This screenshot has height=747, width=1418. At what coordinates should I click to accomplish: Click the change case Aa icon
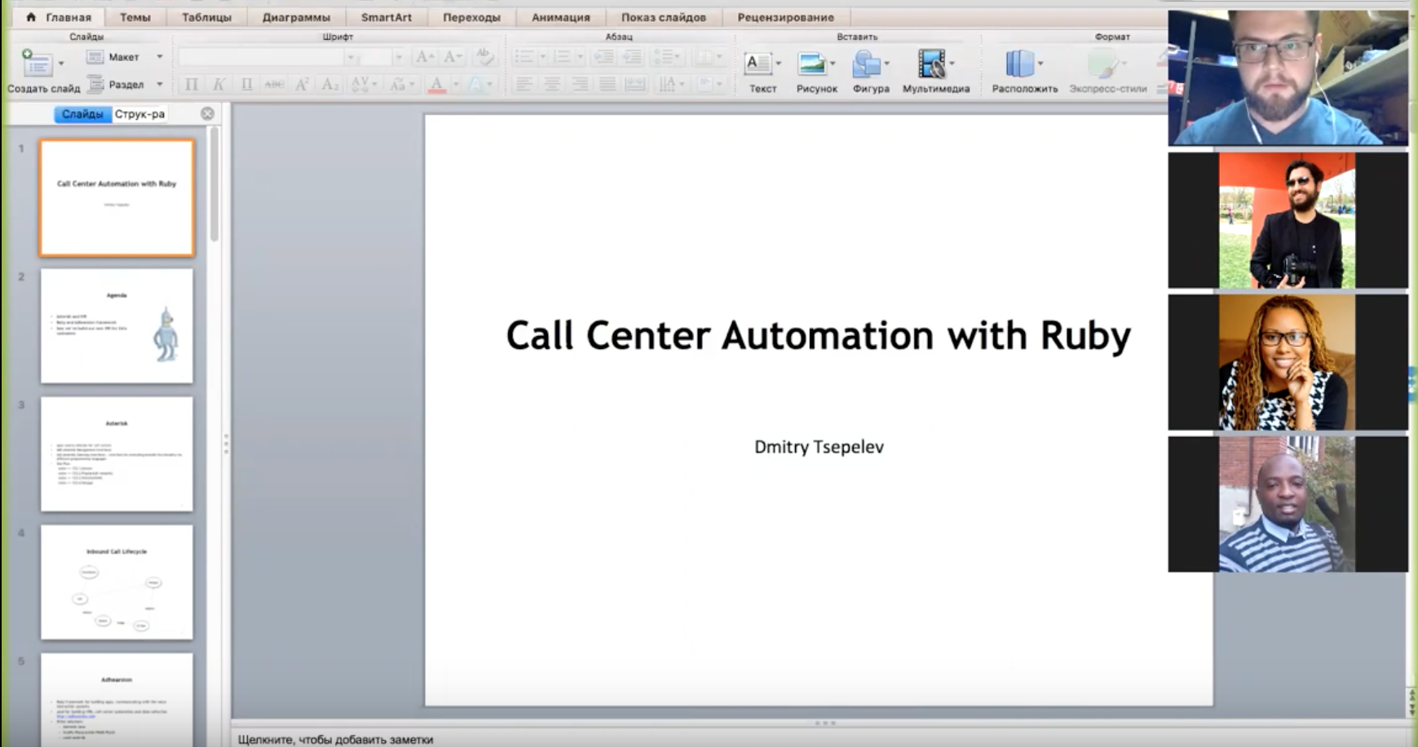click(x=398, y=84)
